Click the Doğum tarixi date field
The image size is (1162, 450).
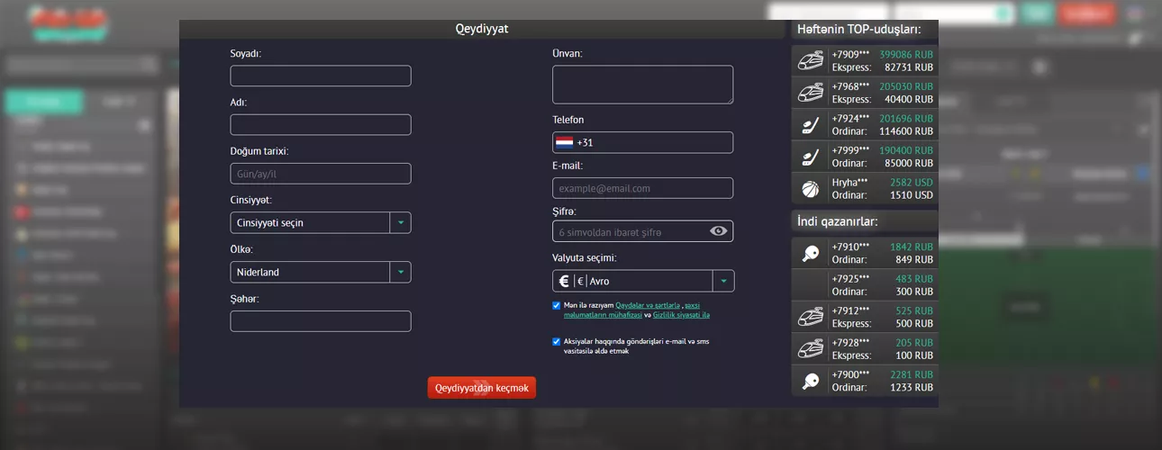pos(321,174)
